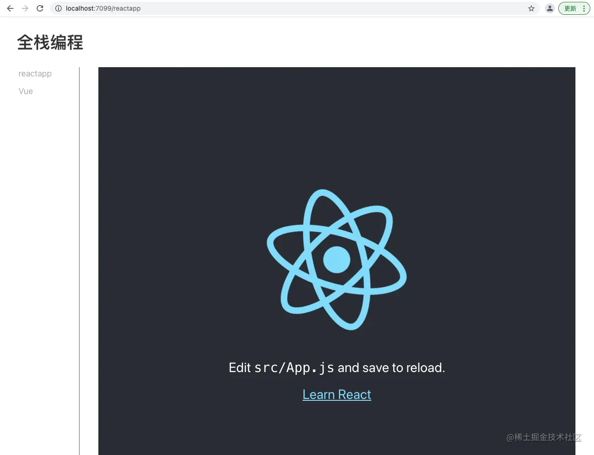
Task: Click the 更新 update button
Action: coord(570,8)
